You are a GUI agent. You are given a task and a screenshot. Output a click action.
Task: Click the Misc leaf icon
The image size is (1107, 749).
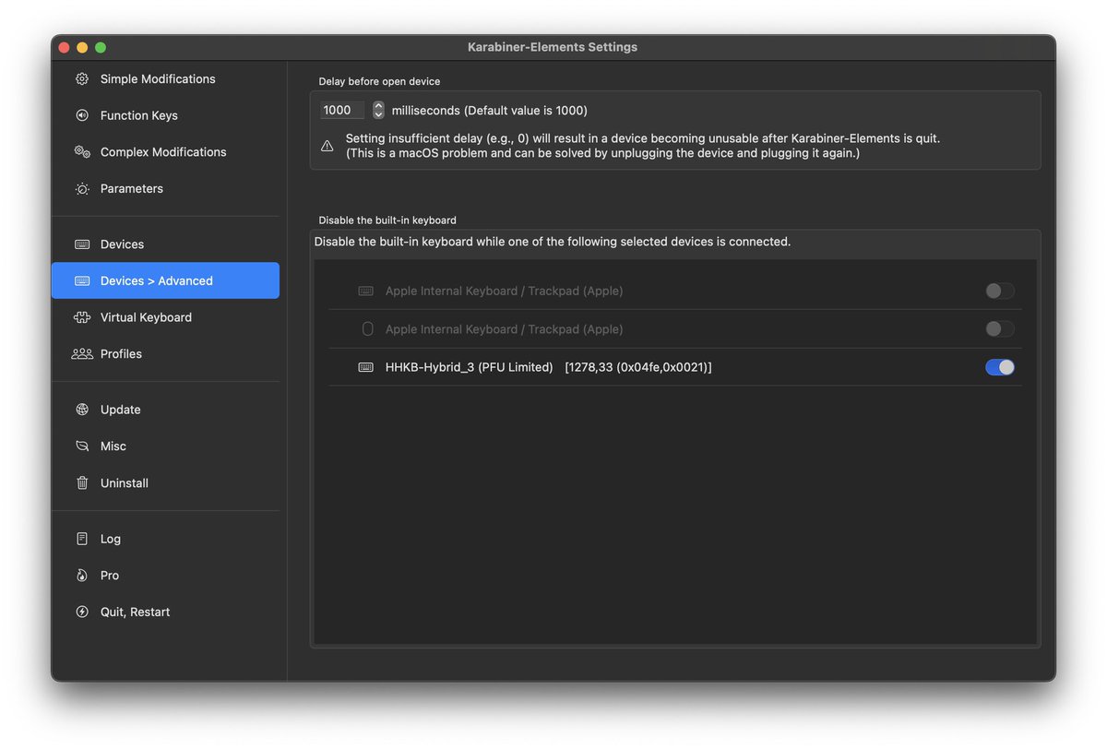[82, 446]
